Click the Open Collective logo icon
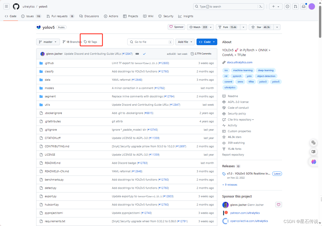Image resolution: width=322 pixels, height=226 pixels. click(225, 221)
